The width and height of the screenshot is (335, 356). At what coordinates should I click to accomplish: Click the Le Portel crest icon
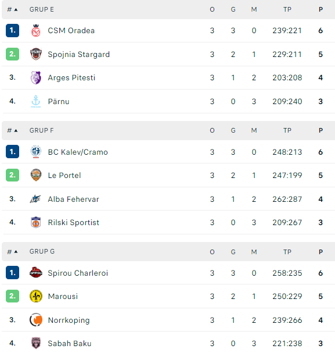36,175
